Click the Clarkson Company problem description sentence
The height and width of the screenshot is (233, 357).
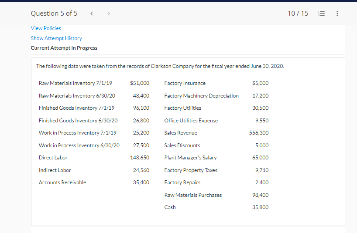pyautogui.click(x=160, y=66)
